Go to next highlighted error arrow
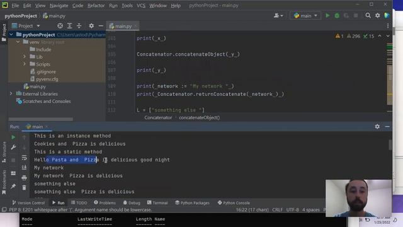Viewport: 403px width, 227px height. pos(388,37)
